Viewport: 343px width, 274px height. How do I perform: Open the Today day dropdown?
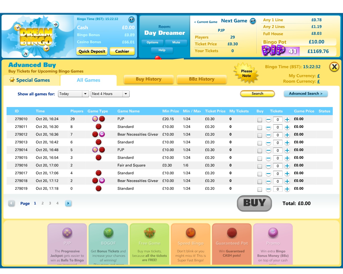(x=73, y=94)
